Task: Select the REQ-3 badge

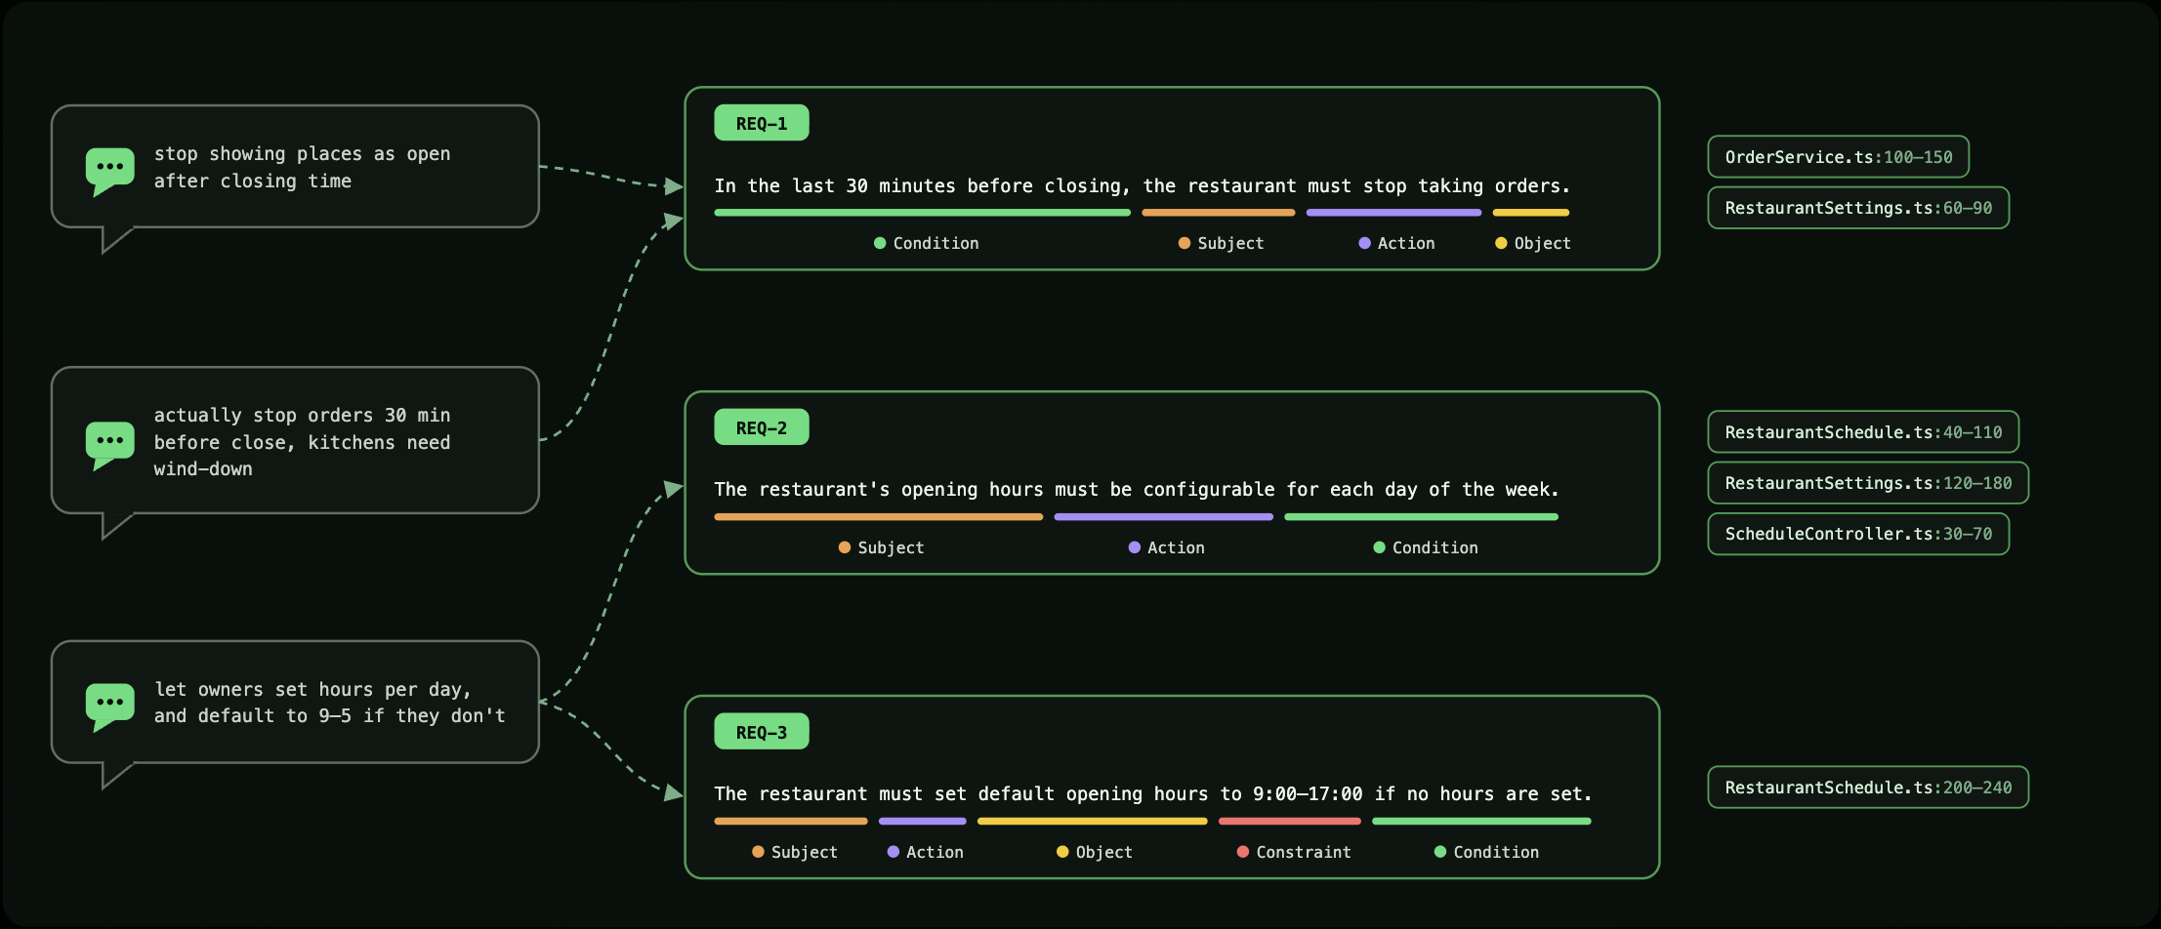Action: pos(762,732)
